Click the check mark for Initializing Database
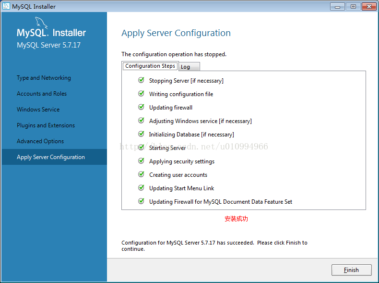Screen dimensions: 379x283 141,134
